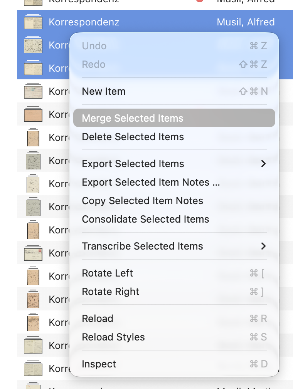Select Export Selected Item Notes…
This screenshot has width=293, height=389.
click(151, 182)
